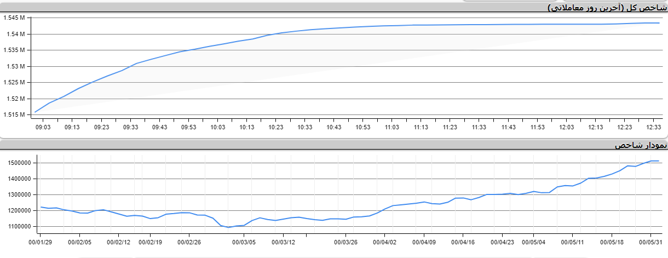Select the 1.515 M y-axis label
Image resolution: width=668 pixels, height=258 pixels.
point(14,114)
